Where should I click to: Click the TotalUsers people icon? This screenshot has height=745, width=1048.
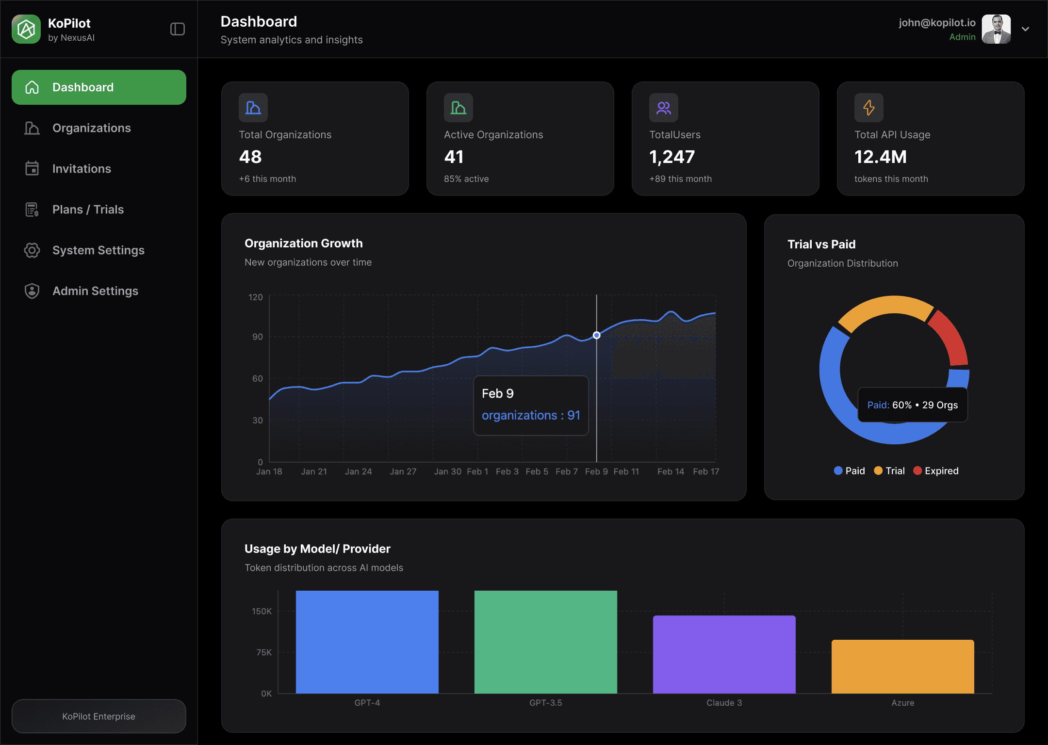663,108
